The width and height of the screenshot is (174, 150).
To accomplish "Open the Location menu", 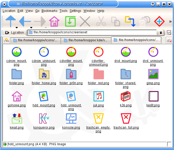I will 9,11.
